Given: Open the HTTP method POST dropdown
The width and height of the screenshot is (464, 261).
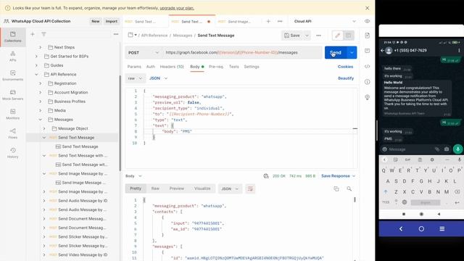Looking at the screenshot, I should [x=144, y=53].
